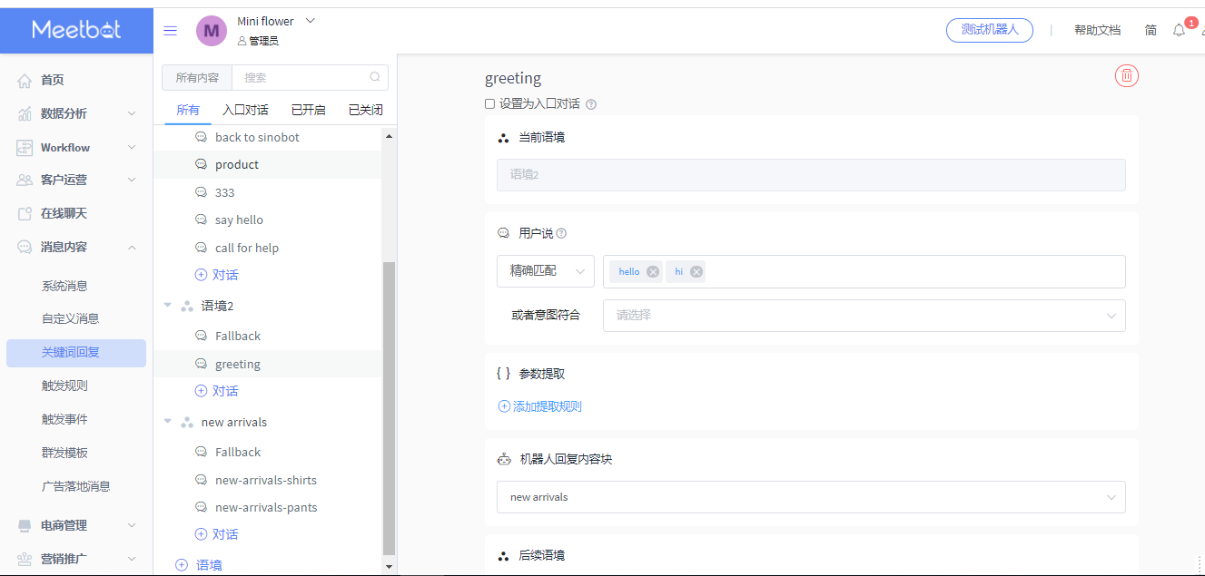Click dialog icon beside back to sinobot

click(x=202, y=137)
